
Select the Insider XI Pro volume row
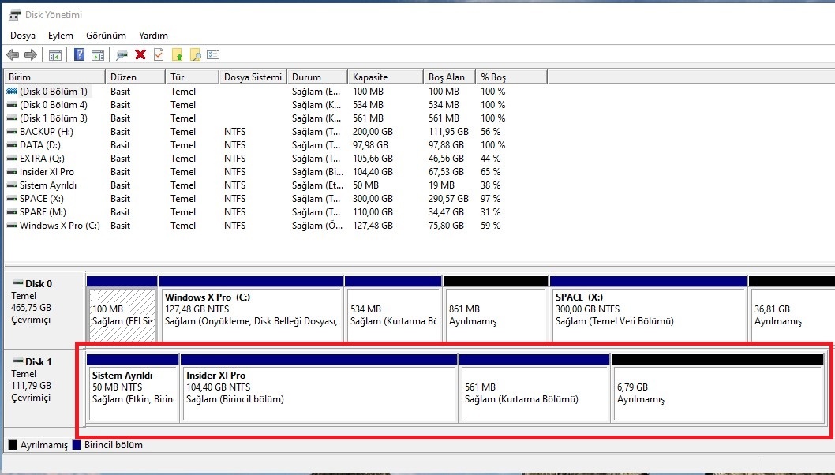coord(256,171)
